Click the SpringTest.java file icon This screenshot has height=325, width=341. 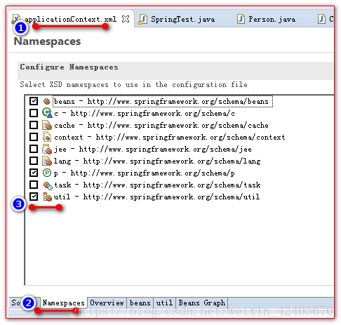click(143, 19)
